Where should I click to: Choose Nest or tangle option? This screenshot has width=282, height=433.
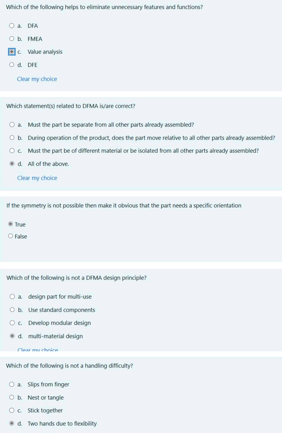(x=12, y=397)
